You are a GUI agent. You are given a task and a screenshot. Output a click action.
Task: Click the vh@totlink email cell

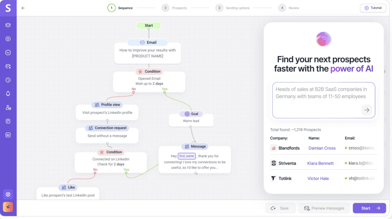[x=360, y=178]
